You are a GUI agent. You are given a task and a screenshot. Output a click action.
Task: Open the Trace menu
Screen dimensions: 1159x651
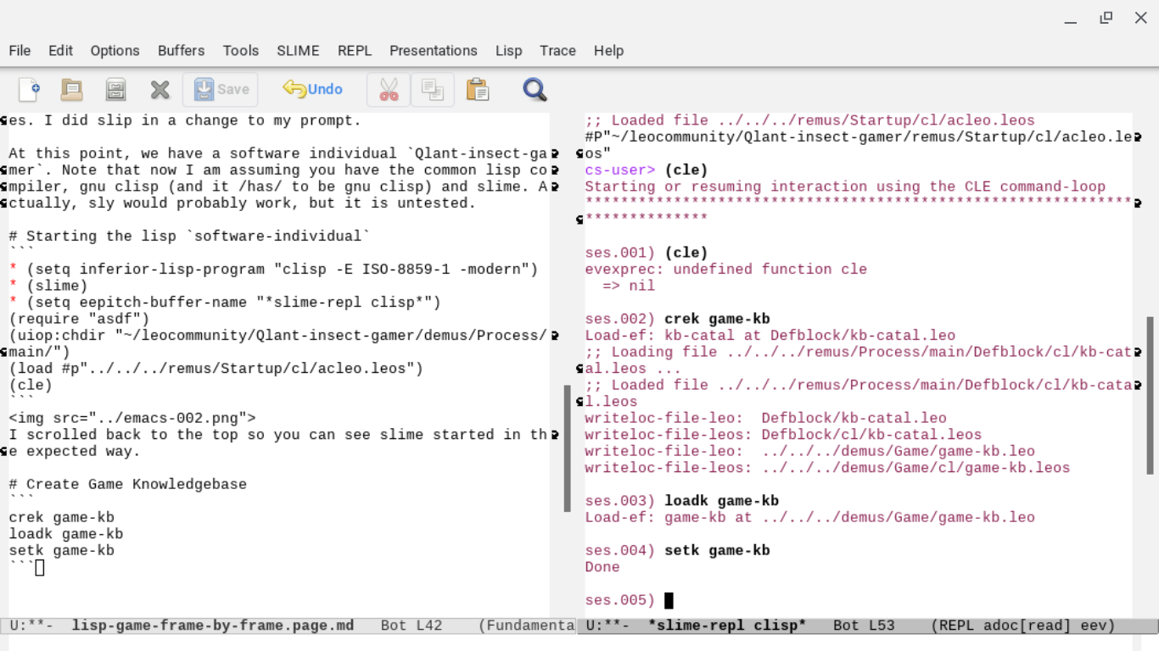(x=557, y=51)
